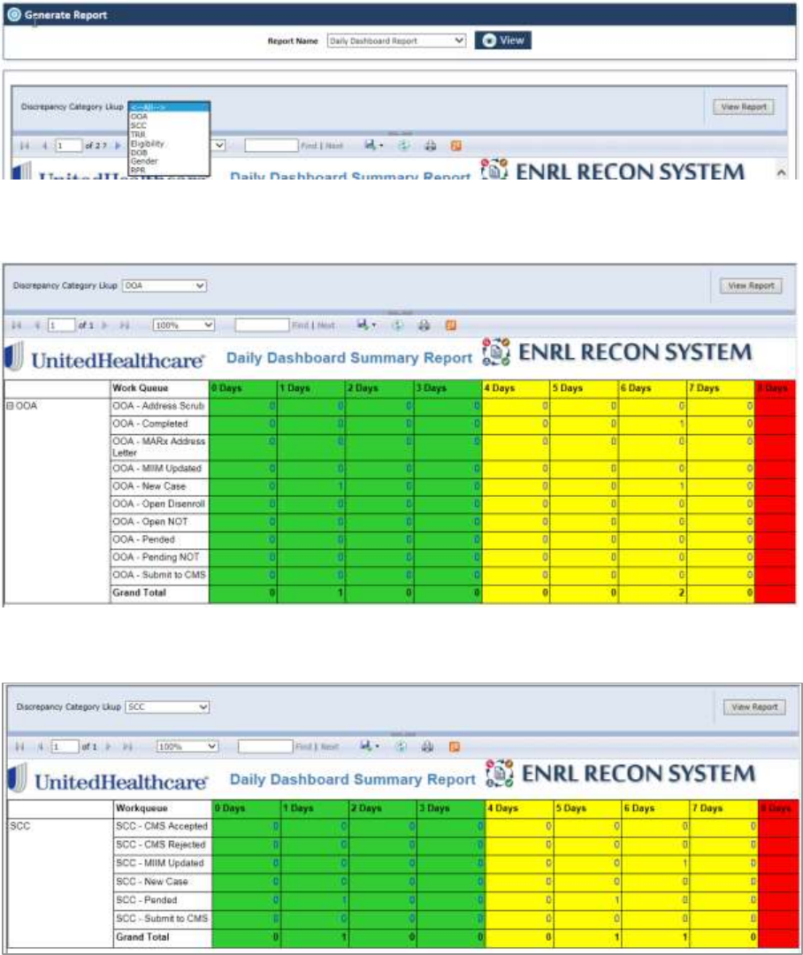Click the export save icon in SCC toolbar

369,746
